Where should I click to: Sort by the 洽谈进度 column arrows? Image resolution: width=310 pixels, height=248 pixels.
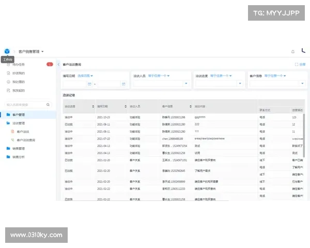[93, 106]
